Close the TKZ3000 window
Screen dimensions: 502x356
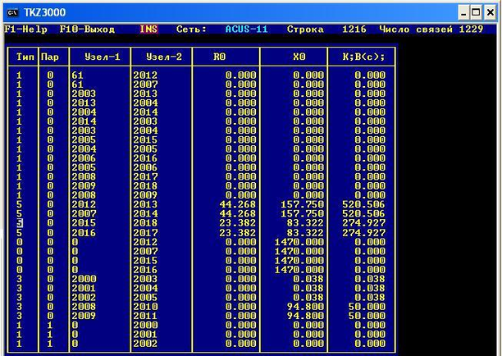tap(490, 13)
